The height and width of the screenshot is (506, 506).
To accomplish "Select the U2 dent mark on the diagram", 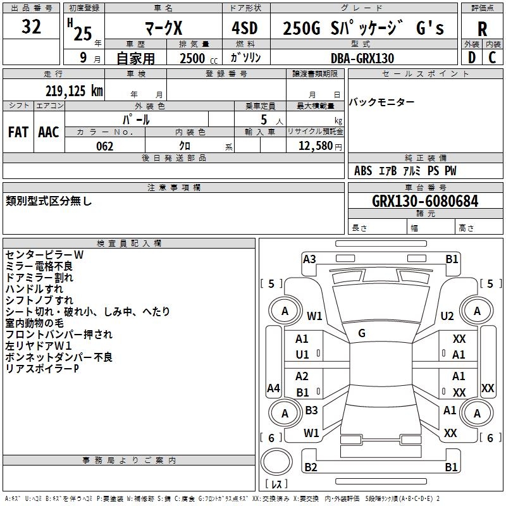I will (x=447, y=316).
